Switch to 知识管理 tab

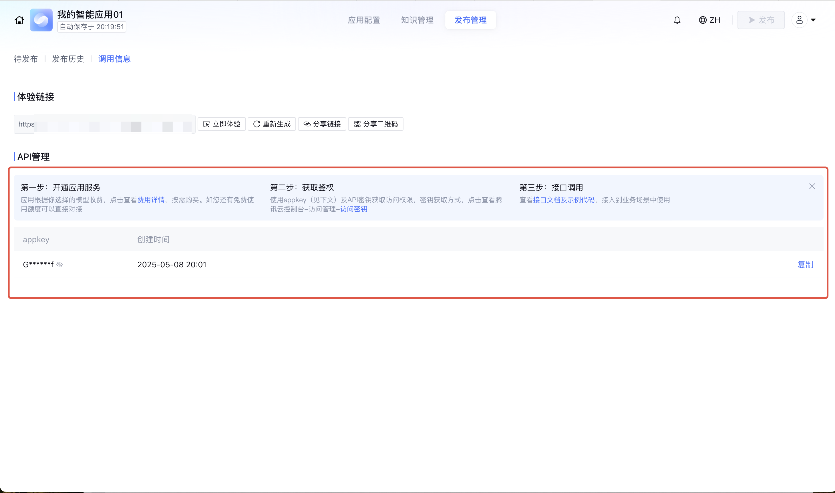click(417, 20)
